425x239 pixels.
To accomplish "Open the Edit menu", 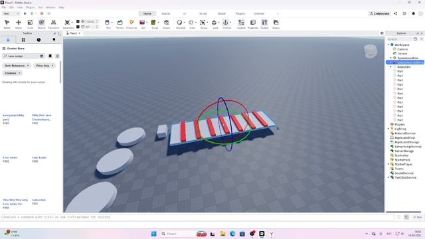I will point(11,7).
